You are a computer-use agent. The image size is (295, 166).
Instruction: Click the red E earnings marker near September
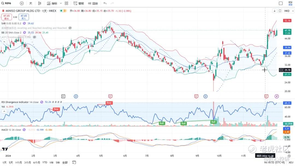point(196,96)
